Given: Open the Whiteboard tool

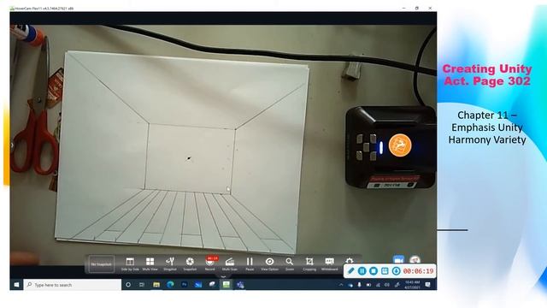Looking at the screenshot, I should 330,264.
